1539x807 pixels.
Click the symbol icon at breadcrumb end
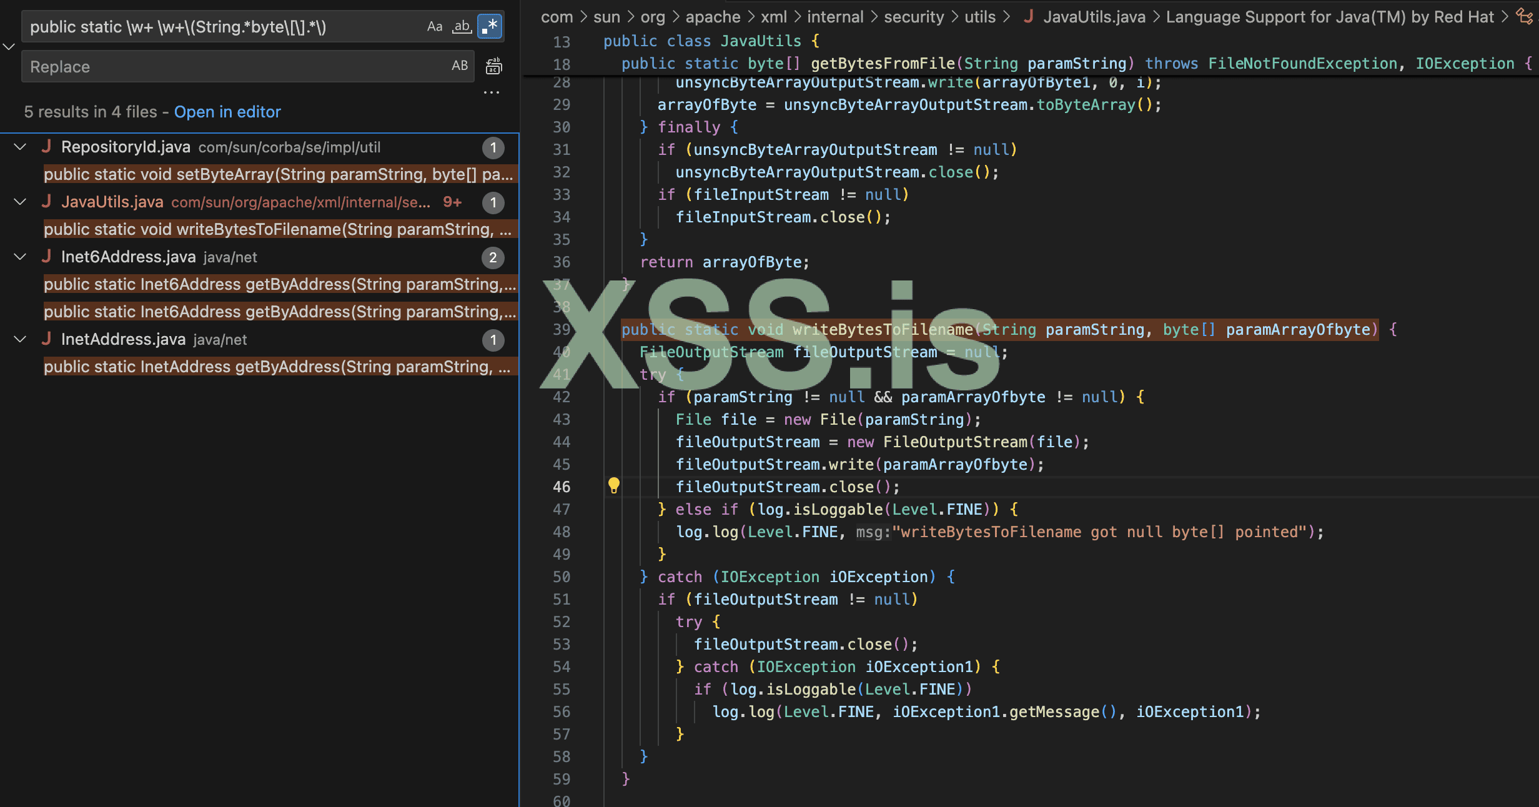(x=1524, y=17)
